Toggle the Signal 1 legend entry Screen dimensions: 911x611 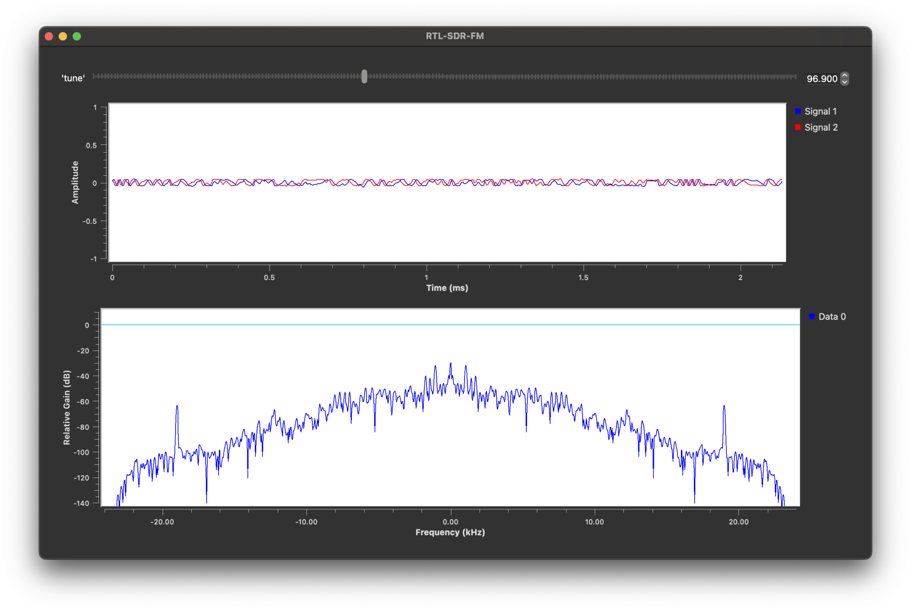pyautogui.click(x=820, y=111)
